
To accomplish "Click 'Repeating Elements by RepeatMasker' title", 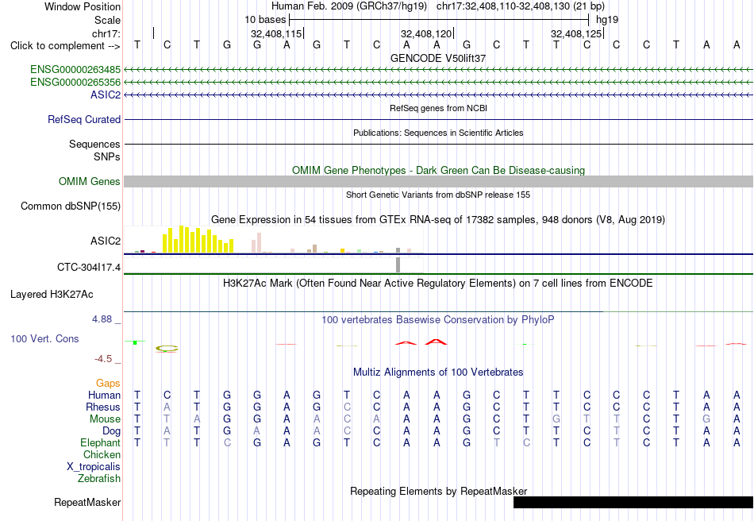I will [438, 491].
